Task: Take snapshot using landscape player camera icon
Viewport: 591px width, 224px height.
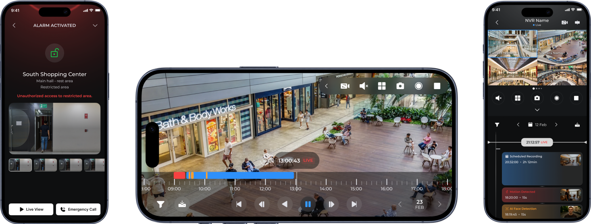Action: (400, 86)
